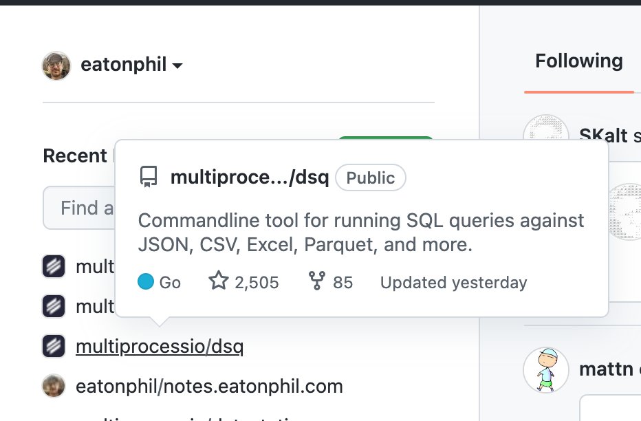Open the mattn profile link
This screenshot has height=421, width=641.
(606, 369)
